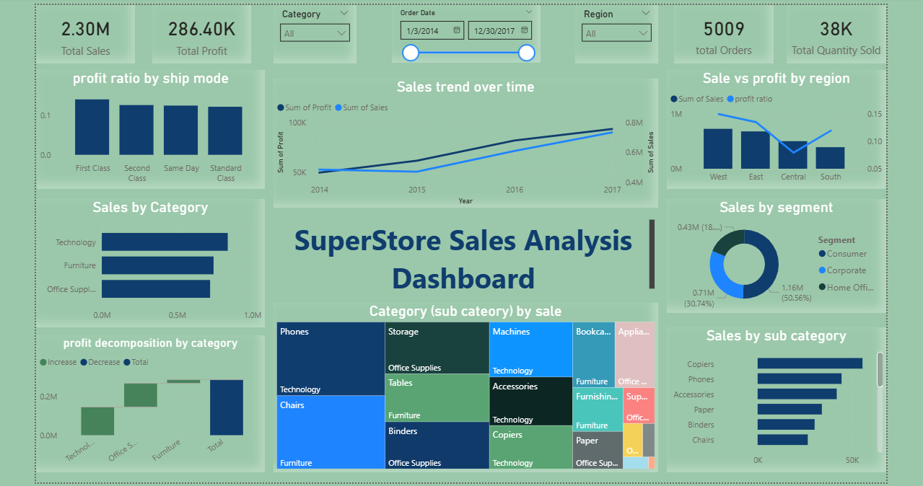Open the Category All dropdown
This screenshot has width=923, height=486.
click(315, 33)
